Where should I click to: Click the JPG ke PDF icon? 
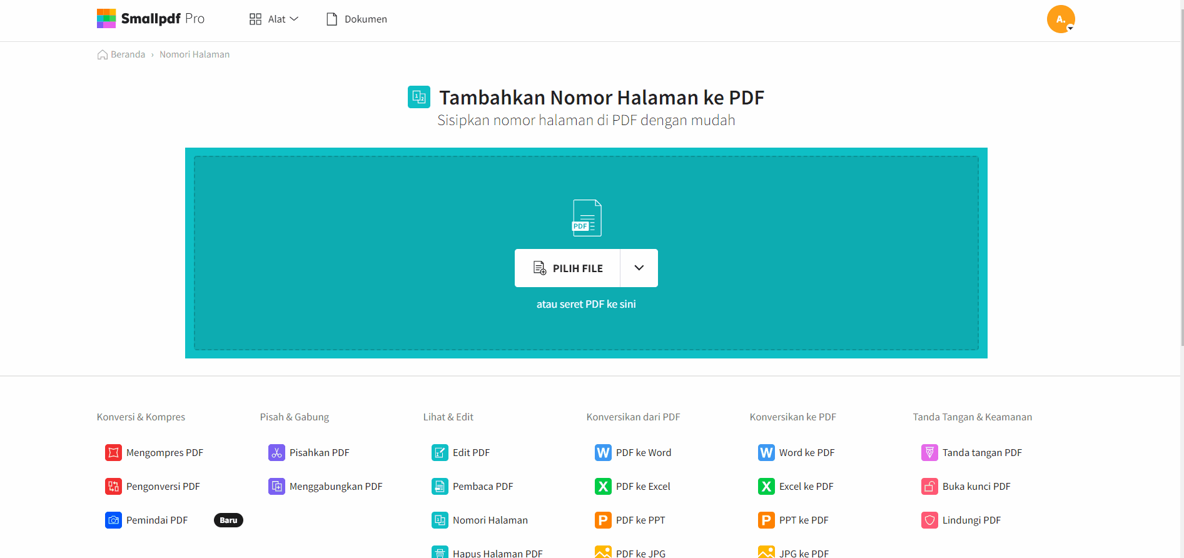pos(766,552)
